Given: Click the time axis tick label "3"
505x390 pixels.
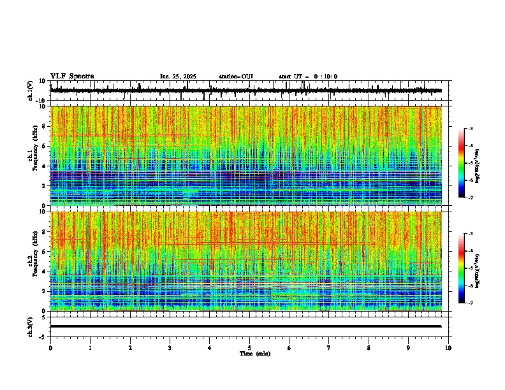Looking at the screenshot, I should [x=170, y=348].
